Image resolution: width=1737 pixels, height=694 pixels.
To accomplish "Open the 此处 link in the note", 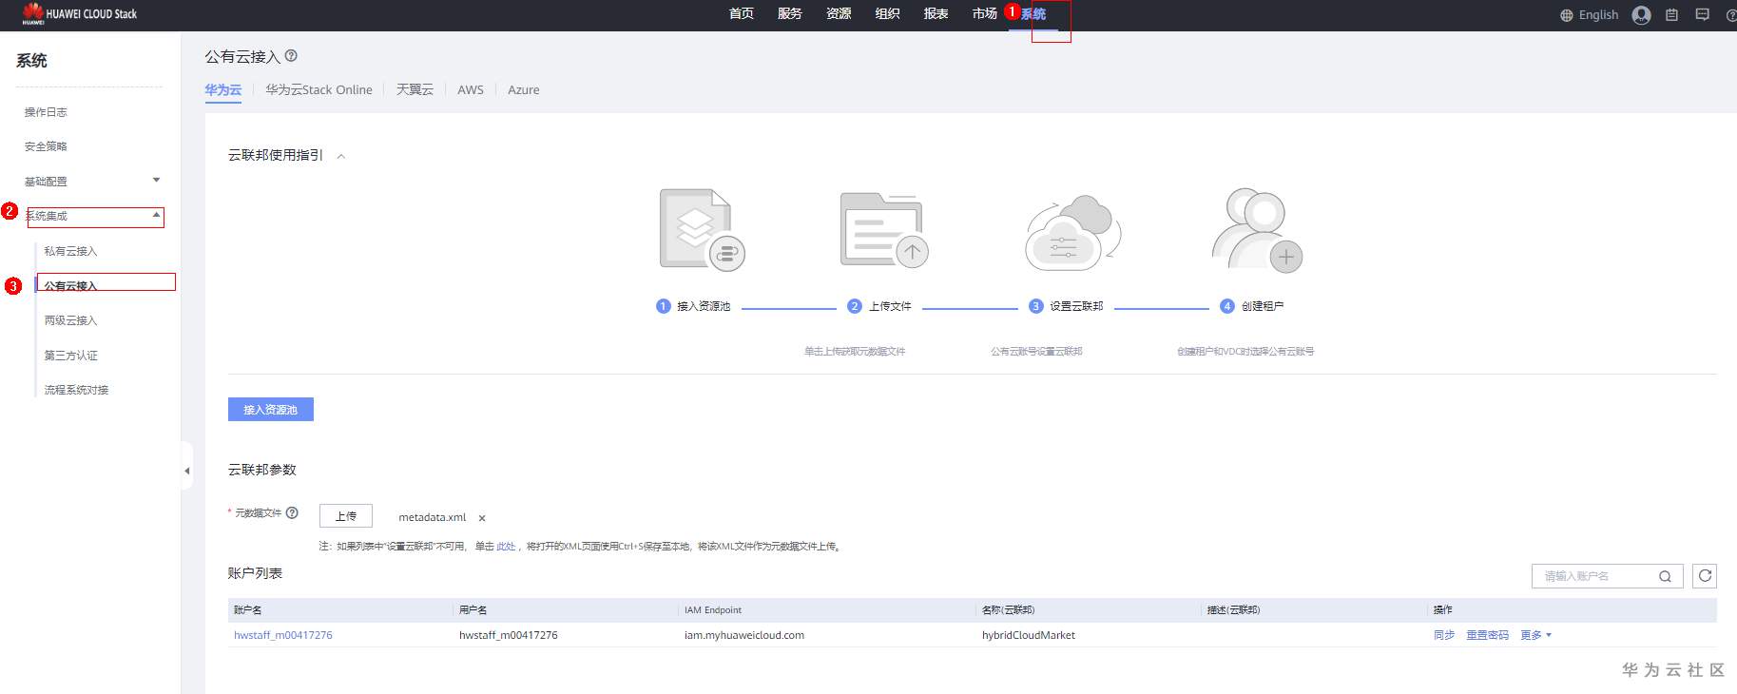I will (506, 547).
